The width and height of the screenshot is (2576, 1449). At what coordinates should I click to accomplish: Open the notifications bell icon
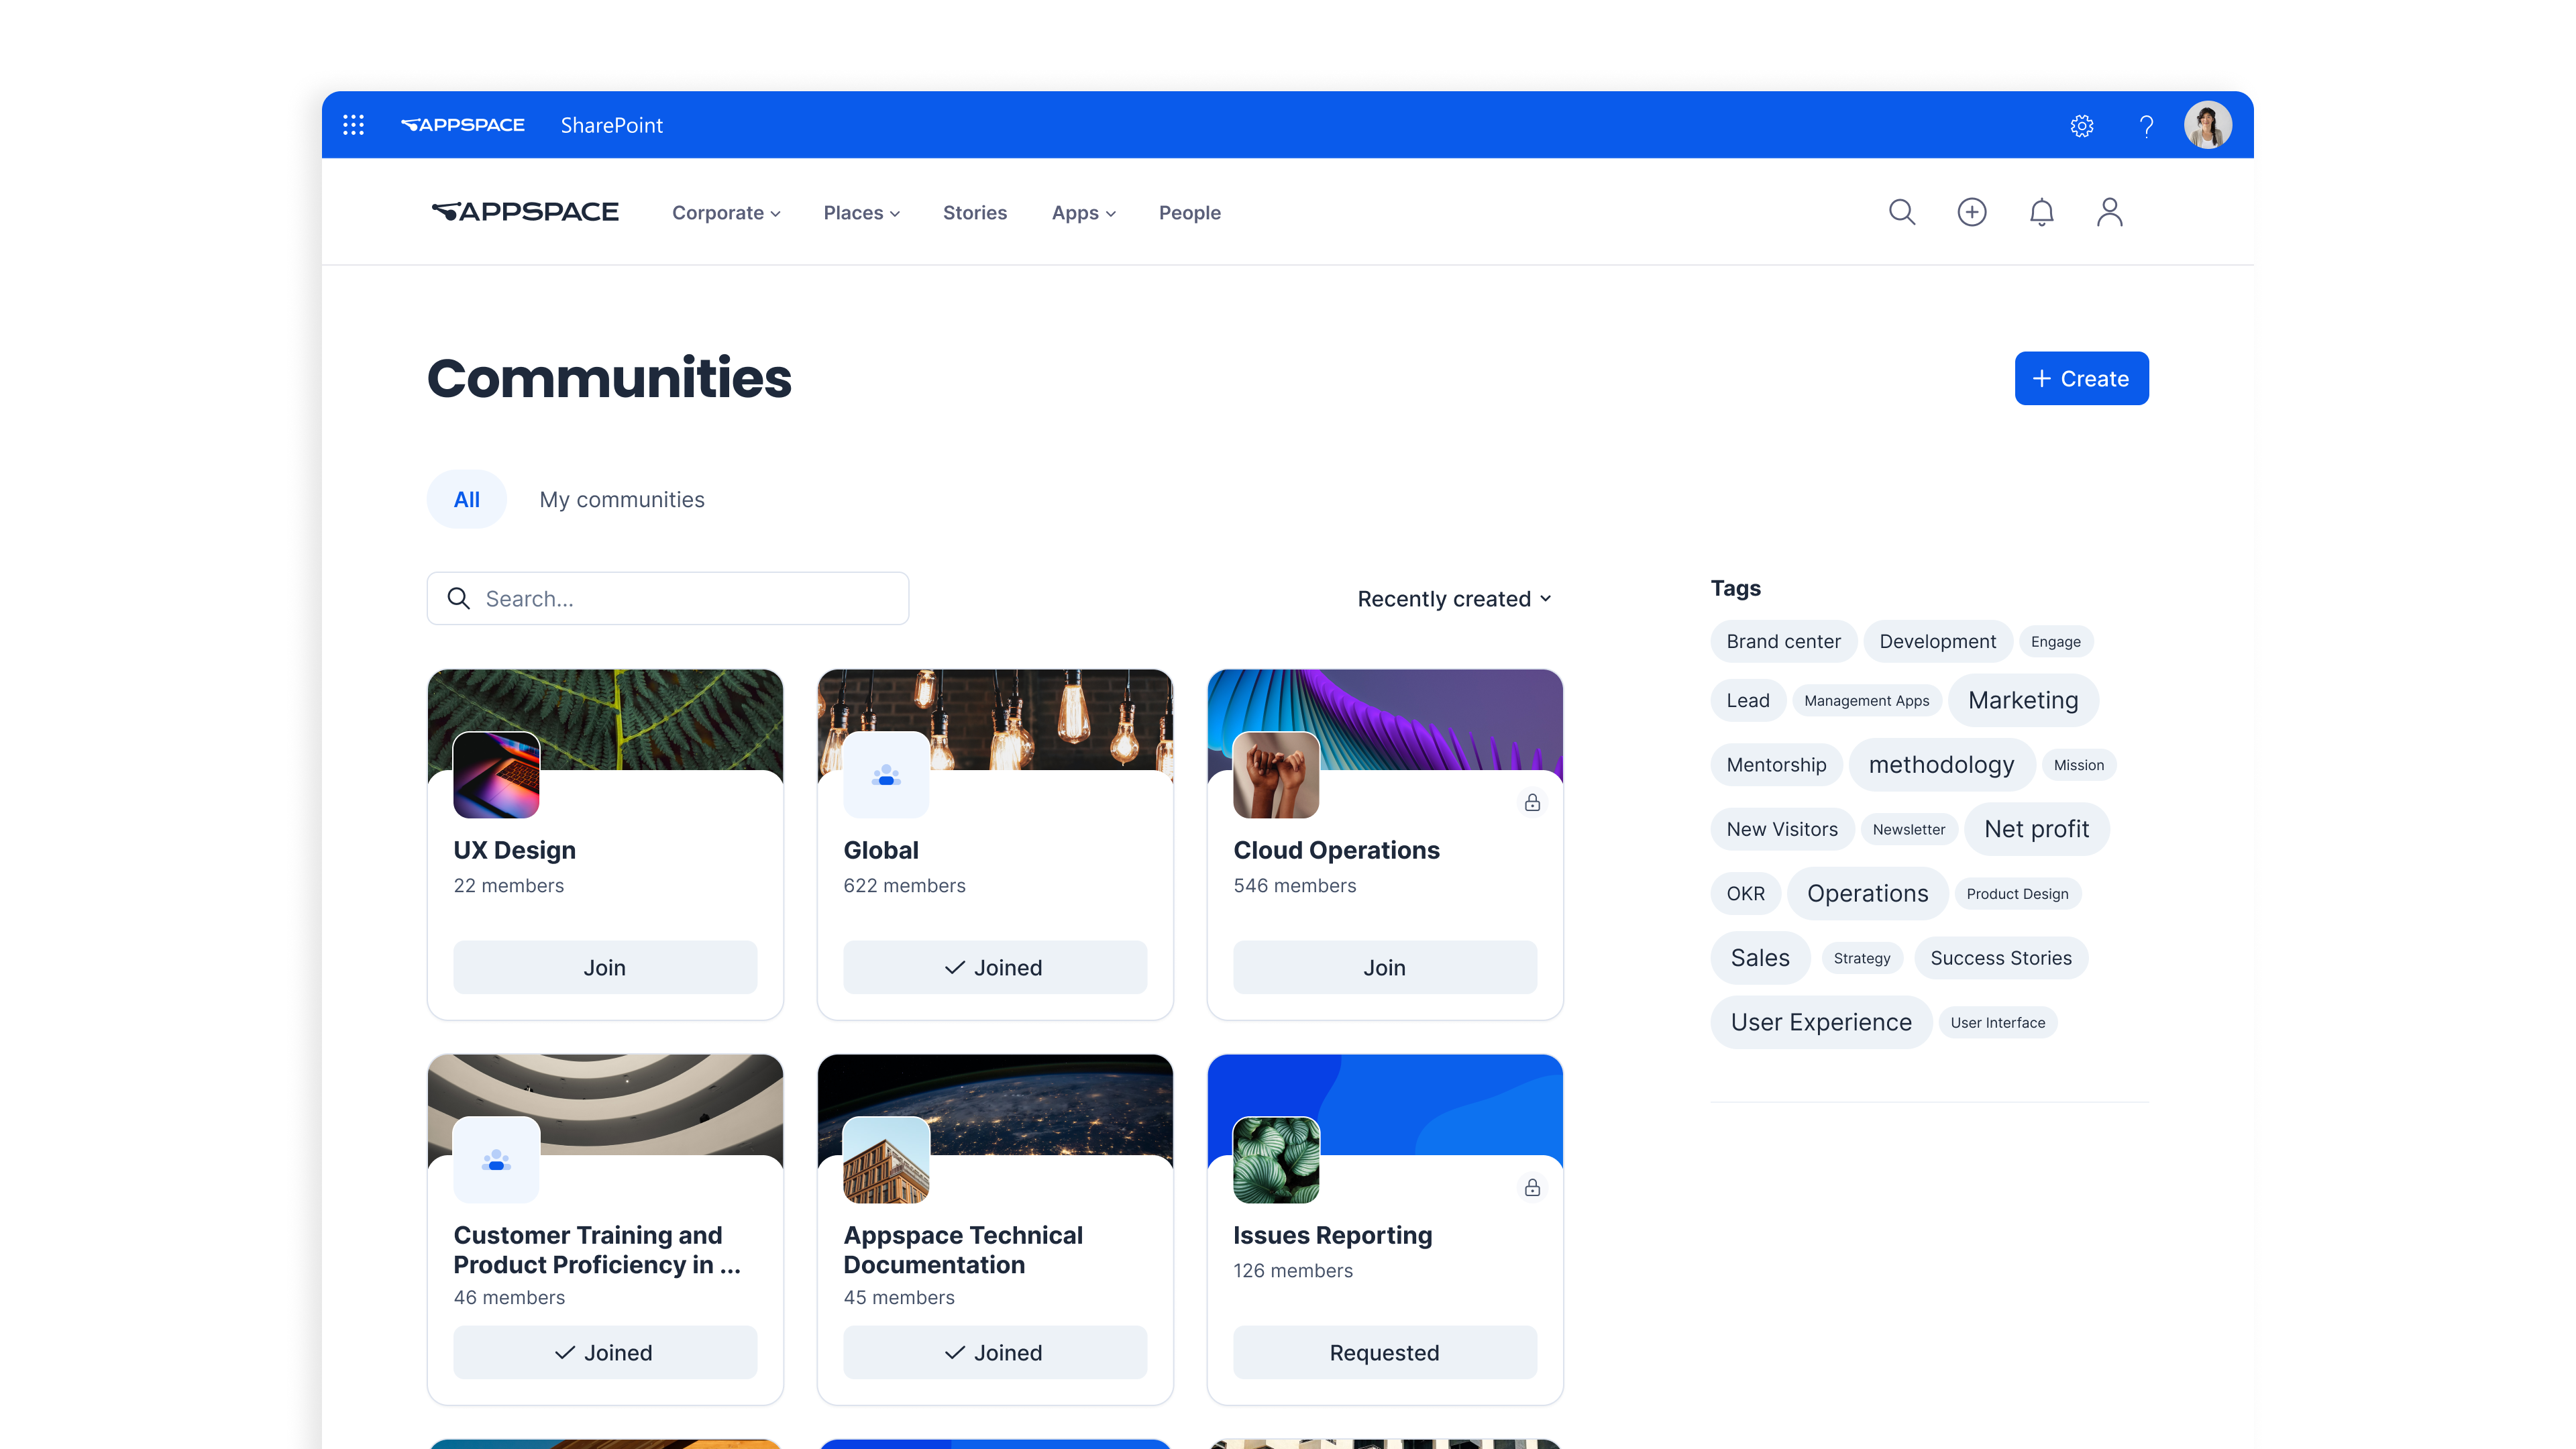(x=2042, y=212)
